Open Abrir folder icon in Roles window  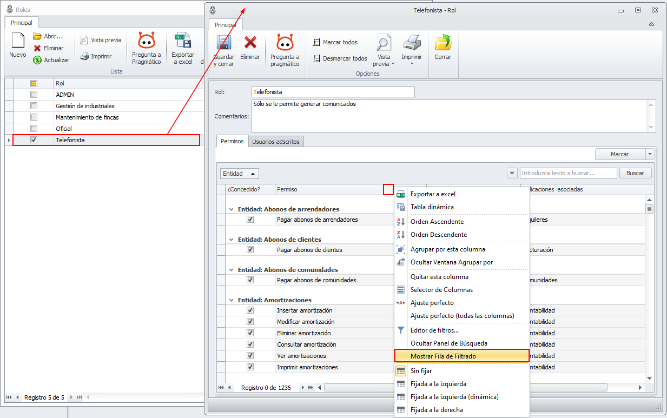click(37, 36)
